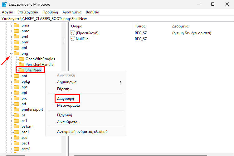This screenshot has width=234, height=156.
Task: Expand the .ps1 key
Action: point(11,121)
